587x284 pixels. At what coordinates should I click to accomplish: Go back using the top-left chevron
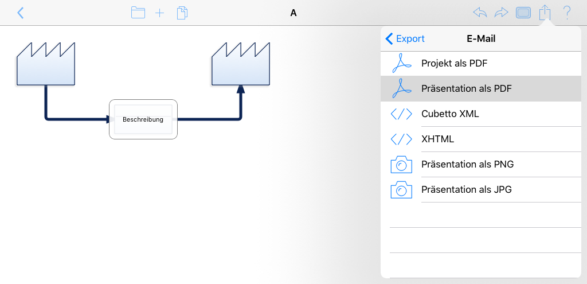pos(21,13)
